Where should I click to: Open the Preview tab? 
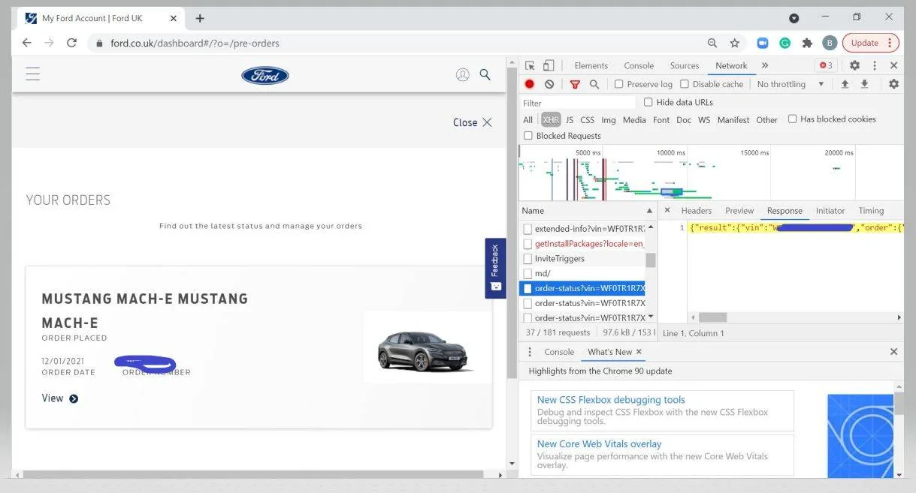point(739,211)
